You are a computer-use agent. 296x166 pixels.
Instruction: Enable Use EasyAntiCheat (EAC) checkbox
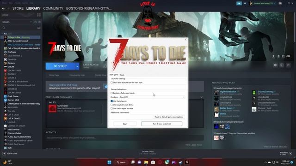click(x=111, y=105)
